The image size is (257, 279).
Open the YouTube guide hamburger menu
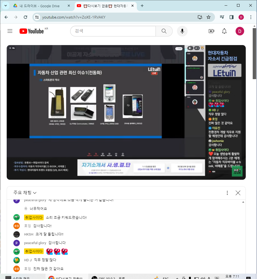coord(10,31)
